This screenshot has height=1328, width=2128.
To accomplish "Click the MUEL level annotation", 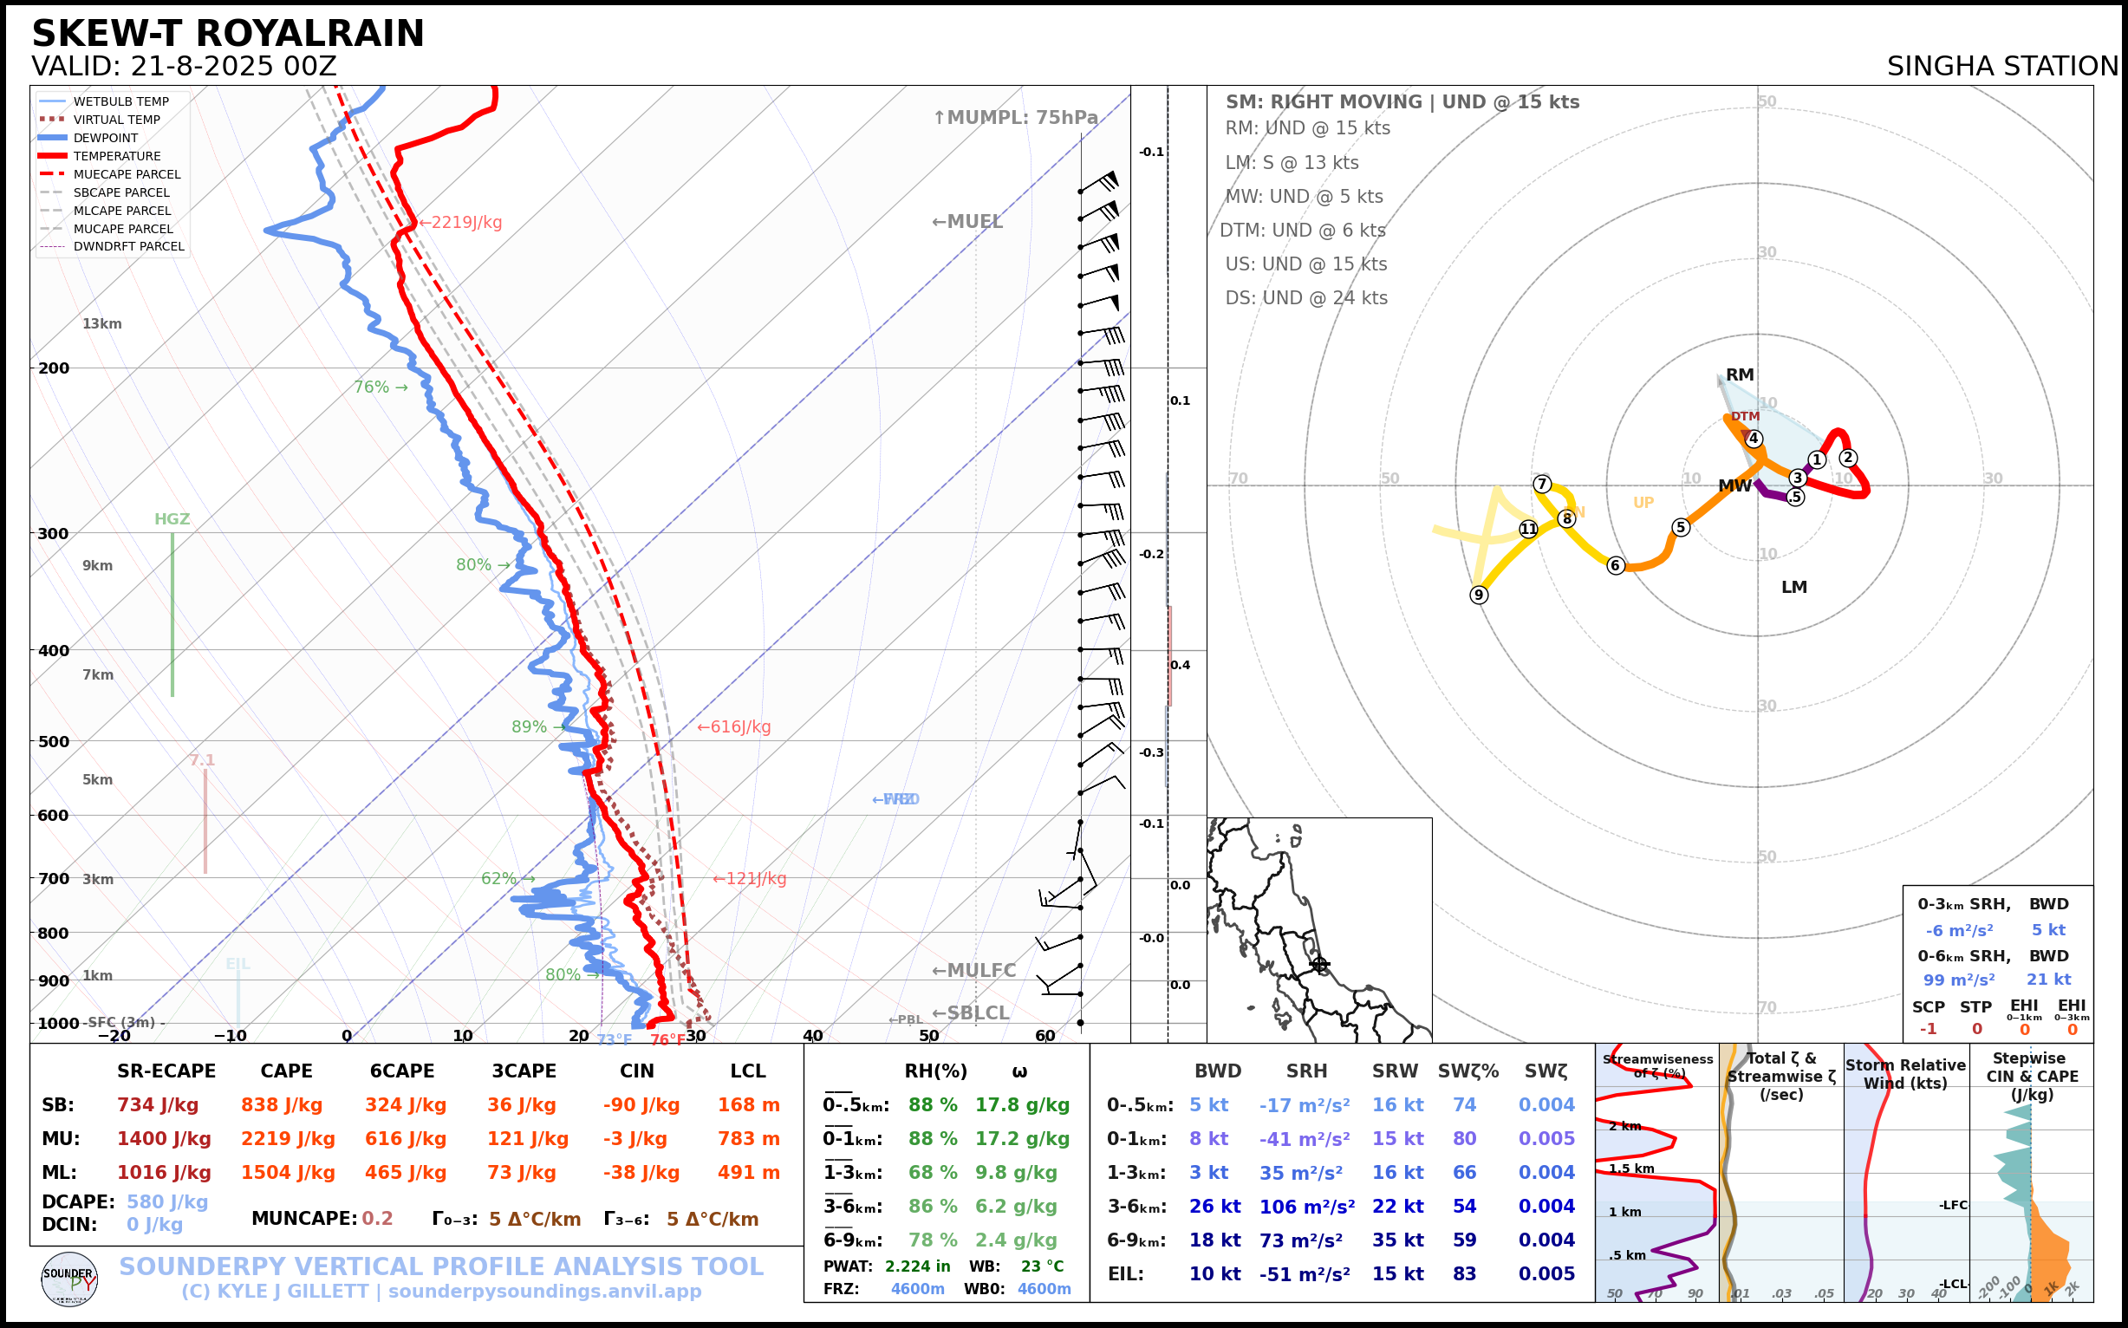I will (967, 222).
